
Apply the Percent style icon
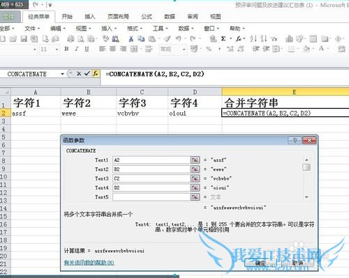coord(209,49)
